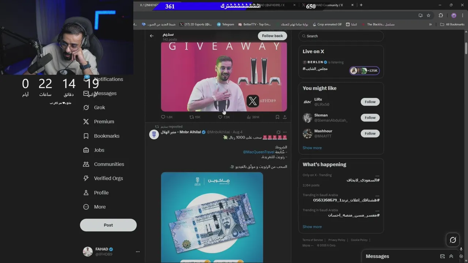
Task: Click the @MacQueenTravel mention link
Action: 258,152
